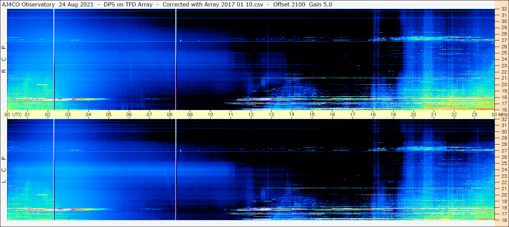Click hour '05' on the UTC time axis

[109, 115]
